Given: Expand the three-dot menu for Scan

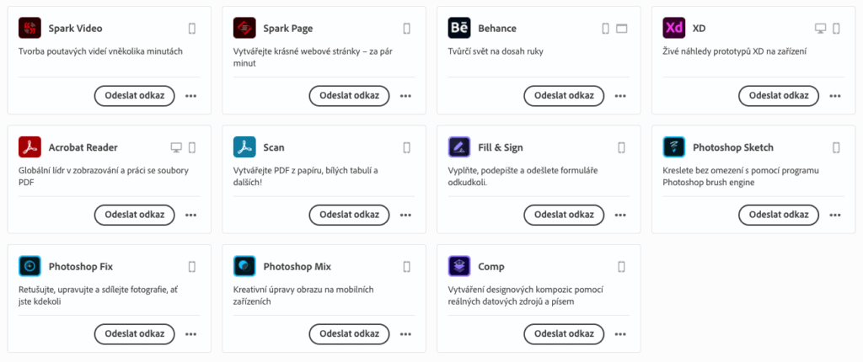Looking at the screenshot, I should (406, 215).
